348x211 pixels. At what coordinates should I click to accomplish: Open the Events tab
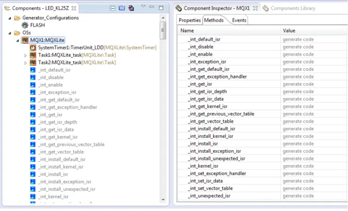tap(239, 20)
